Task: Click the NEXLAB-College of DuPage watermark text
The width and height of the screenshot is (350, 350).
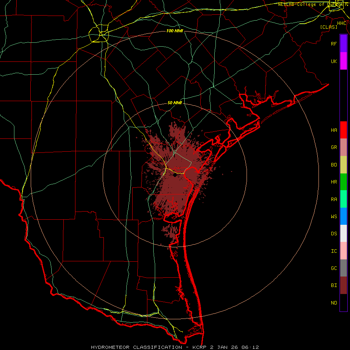Action: pyautogui.click(x=313, y=4)
